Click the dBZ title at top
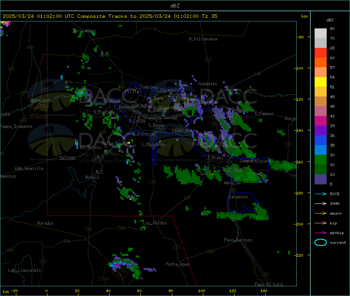Screen dimensions: 350x296 (175, 6)
